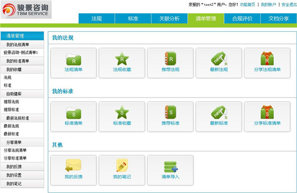Select 骏景咨询-测试清单1 in the sidebar
The height and width of the screenshot is (193, 297).
(x=21, y=52)
